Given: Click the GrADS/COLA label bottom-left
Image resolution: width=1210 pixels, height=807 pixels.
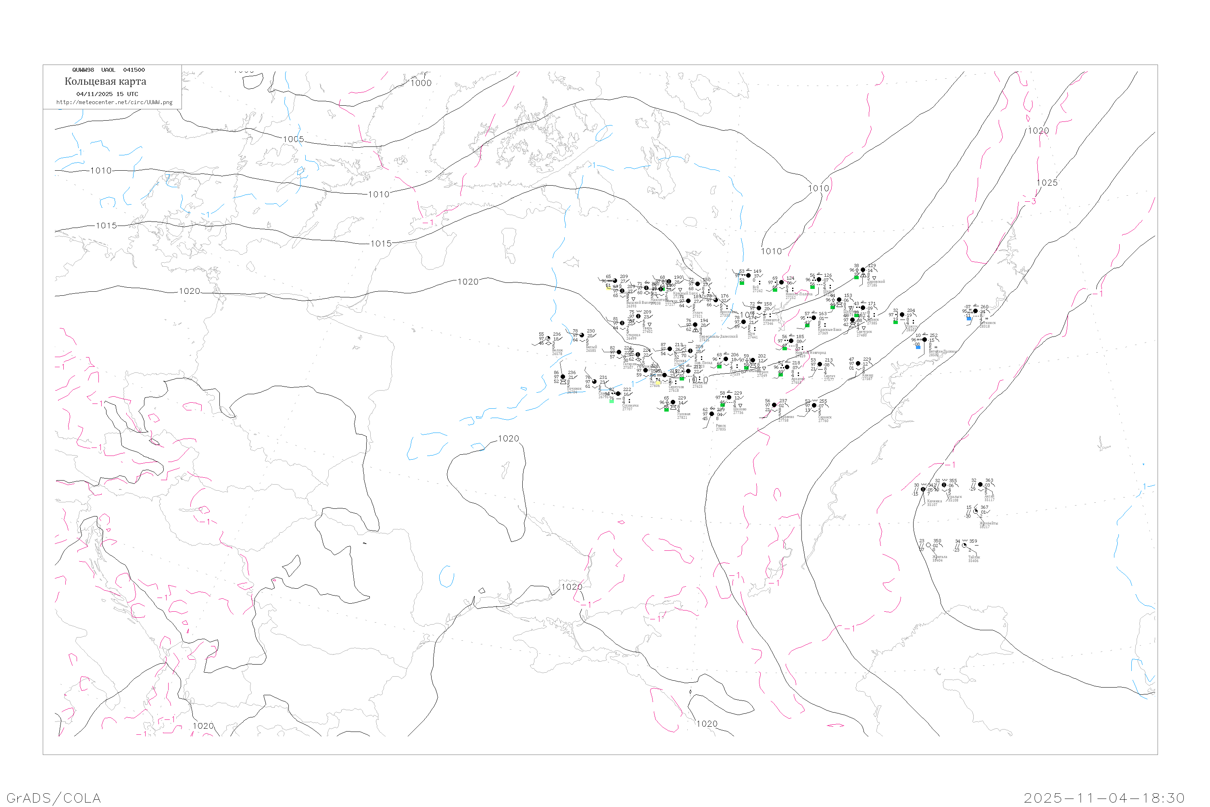Looking at the screenshot, I should click(54, 798).
